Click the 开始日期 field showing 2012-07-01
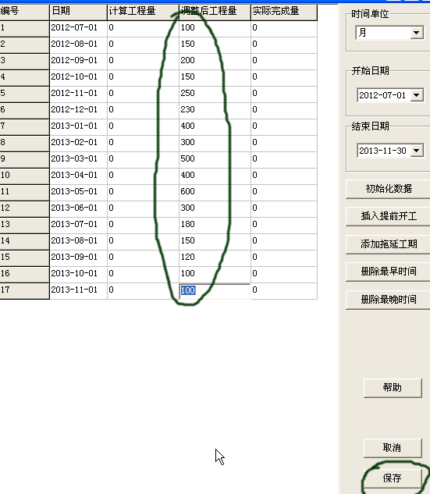The image size is (430, 494). click(x=384, y=95)
